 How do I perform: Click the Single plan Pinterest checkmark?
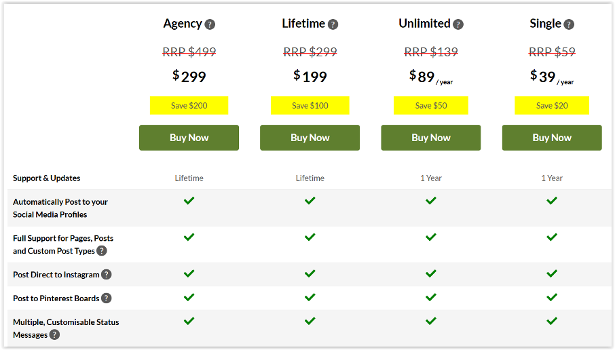[552, 297]
